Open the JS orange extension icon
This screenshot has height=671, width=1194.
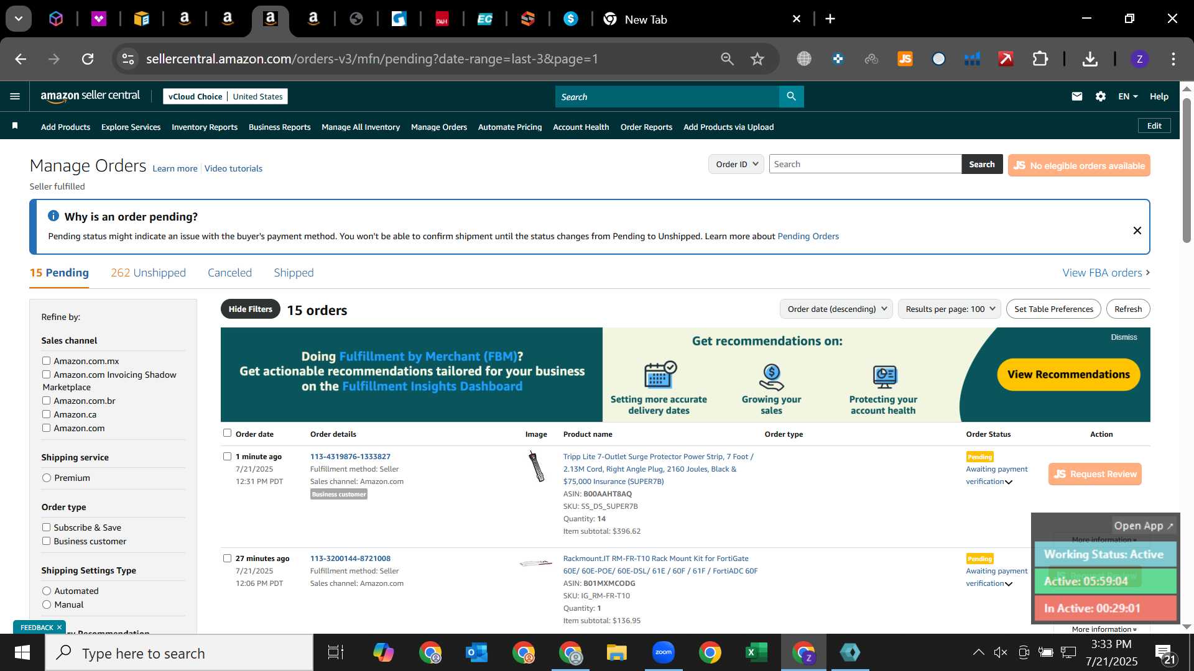(905, 59)
